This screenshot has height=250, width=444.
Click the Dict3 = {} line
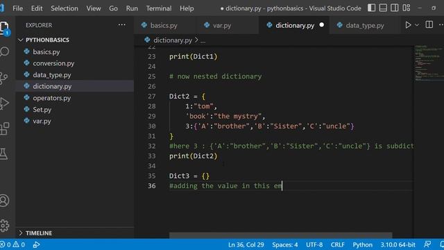tap(189, 176)
